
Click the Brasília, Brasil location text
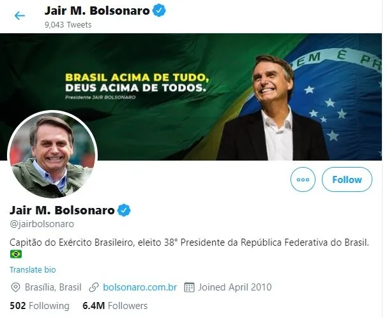coord(54,287)
